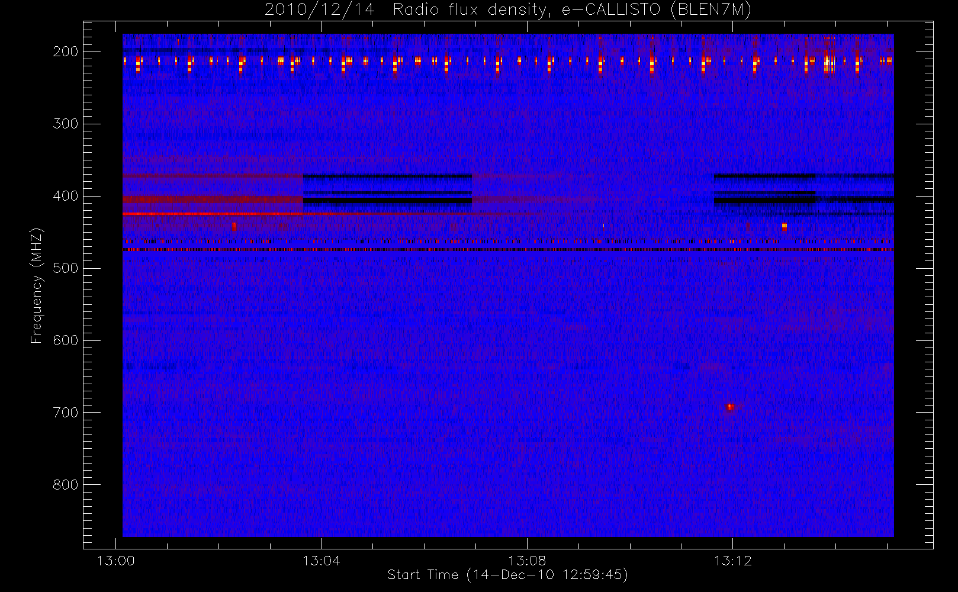Click the plot title "2010/12/14 Radio flux density, e-CALLISTO (BLEN7M)"
The width and height of the screenshot is (958, 592).
[508, 10]
